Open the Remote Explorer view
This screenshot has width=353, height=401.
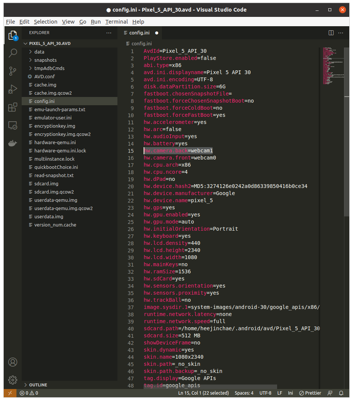[x=12, y=125]
